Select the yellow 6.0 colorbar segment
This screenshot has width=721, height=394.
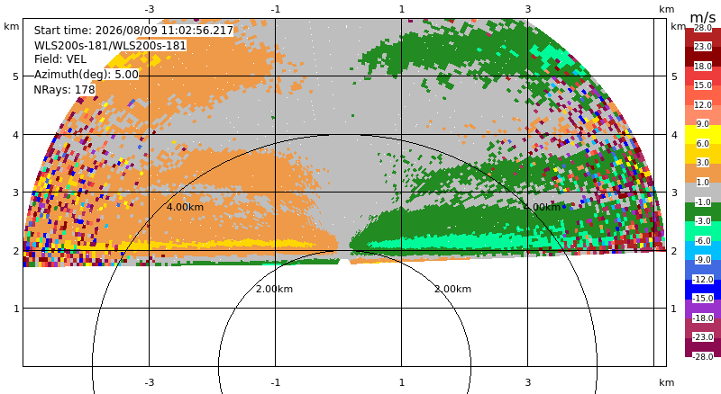point(703,135)
